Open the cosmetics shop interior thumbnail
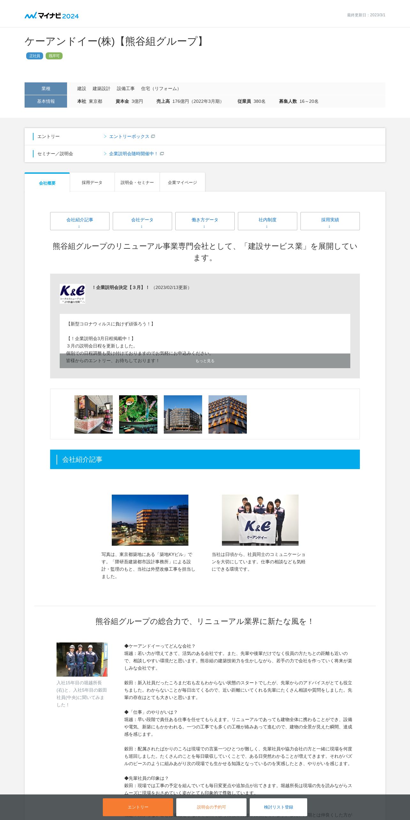Viewport: 410px width, 820px height. pos(94,414)
